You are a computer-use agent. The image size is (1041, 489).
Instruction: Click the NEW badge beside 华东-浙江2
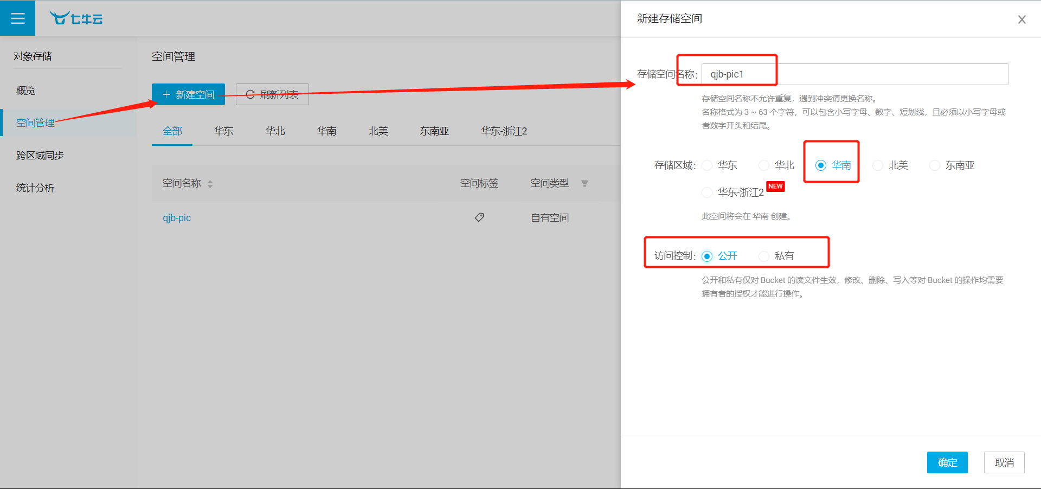pos(775,186)
